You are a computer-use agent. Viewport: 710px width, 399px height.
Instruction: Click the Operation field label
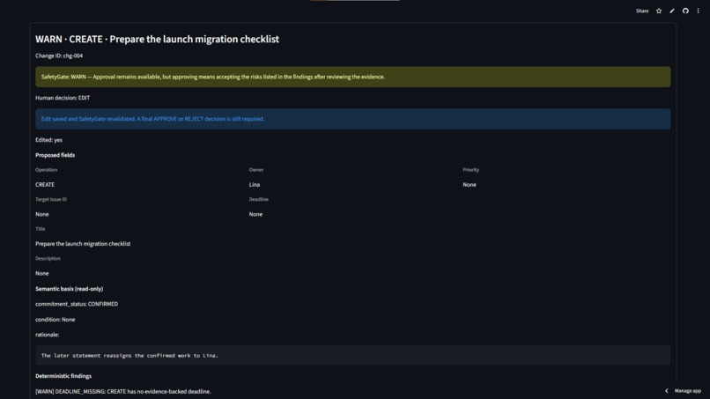(46, 170)
